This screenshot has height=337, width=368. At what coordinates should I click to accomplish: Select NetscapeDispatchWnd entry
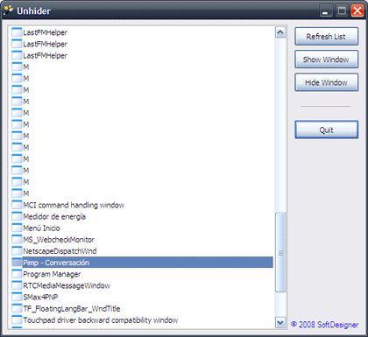[60, 251]
